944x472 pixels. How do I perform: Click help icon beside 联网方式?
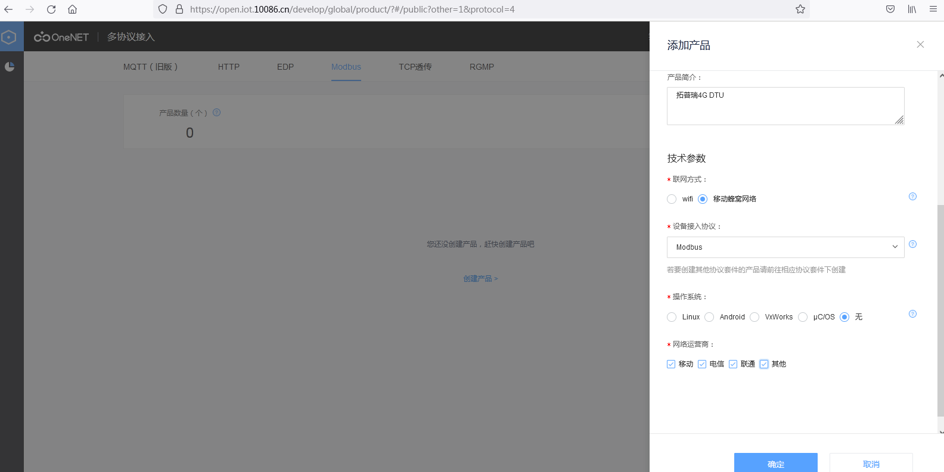[x=912, y=197]
